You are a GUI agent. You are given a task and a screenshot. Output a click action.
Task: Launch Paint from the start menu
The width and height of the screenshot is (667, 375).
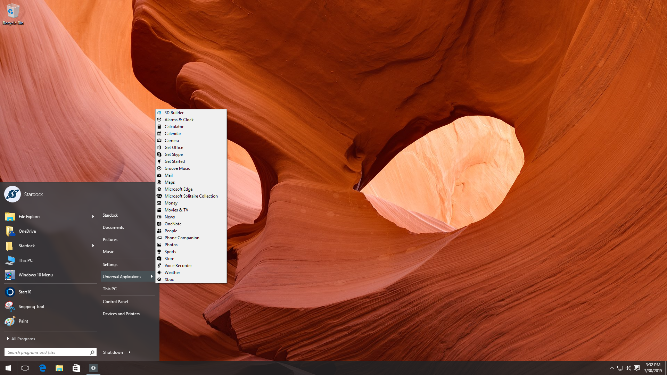[x=23, y=321]
